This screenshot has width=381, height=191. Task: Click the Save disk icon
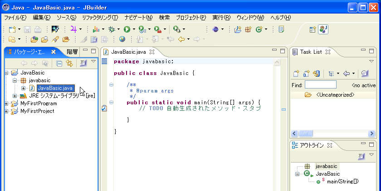[27, 29]
